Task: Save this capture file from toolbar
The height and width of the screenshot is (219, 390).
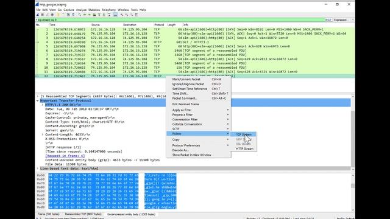Action: coord(63,15)
